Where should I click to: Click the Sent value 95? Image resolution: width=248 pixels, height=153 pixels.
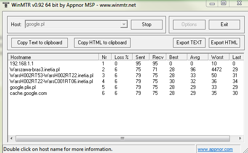pos(138,64)
